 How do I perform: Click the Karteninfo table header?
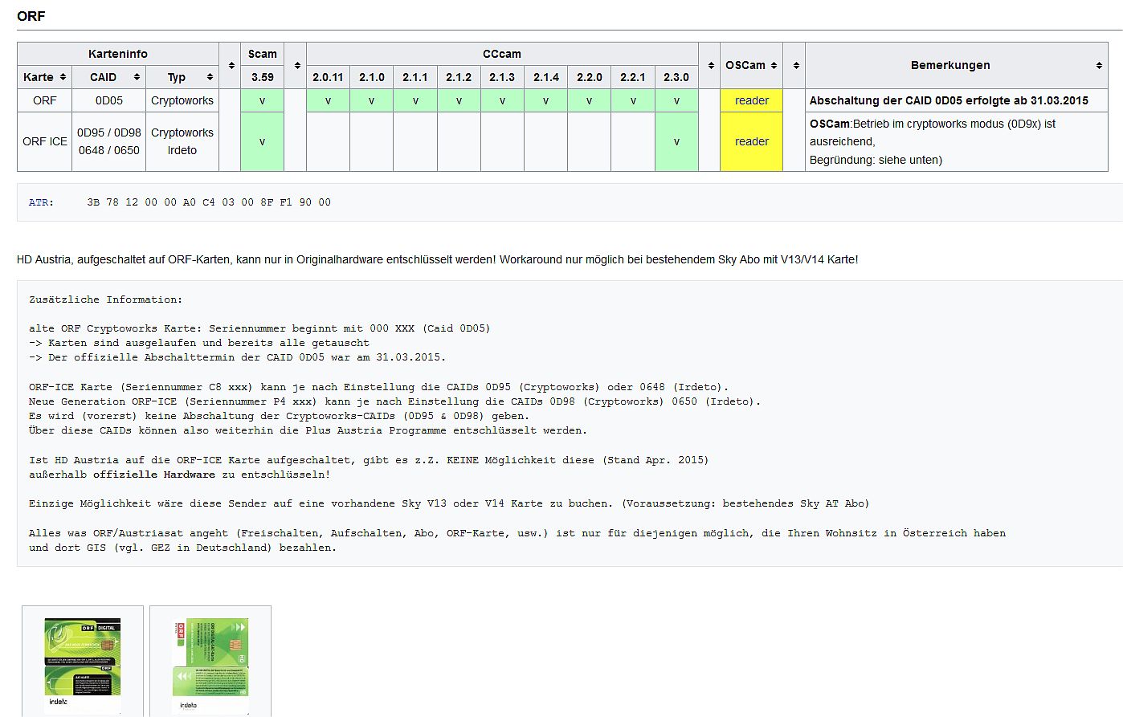coord(117,54)
